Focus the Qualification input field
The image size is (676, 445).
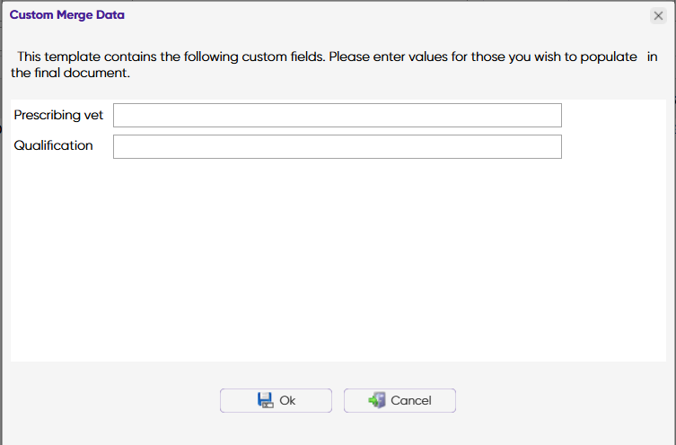(x=337, y=146)
